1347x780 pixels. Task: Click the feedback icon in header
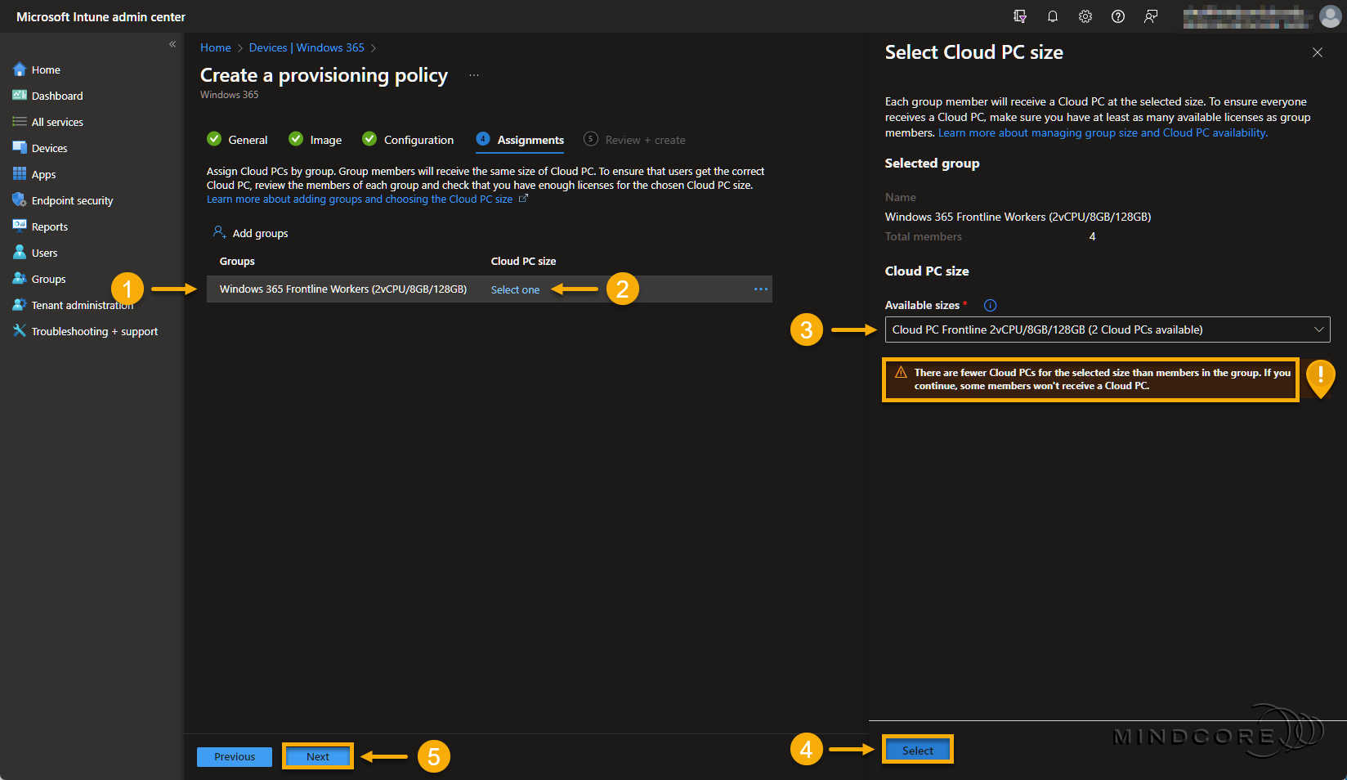[1151, 16]
